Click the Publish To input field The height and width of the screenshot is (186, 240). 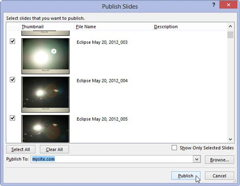(112, 159)
